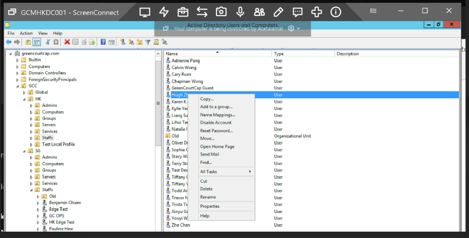Screen dimensions: 469x238
Task: Choose Properties from the context menu
Action: click(x=221, y=206)
